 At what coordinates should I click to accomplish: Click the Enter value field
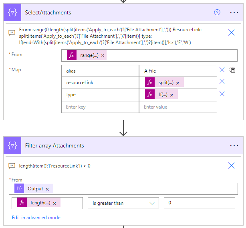pyautogui.click(x=177, y=107)
